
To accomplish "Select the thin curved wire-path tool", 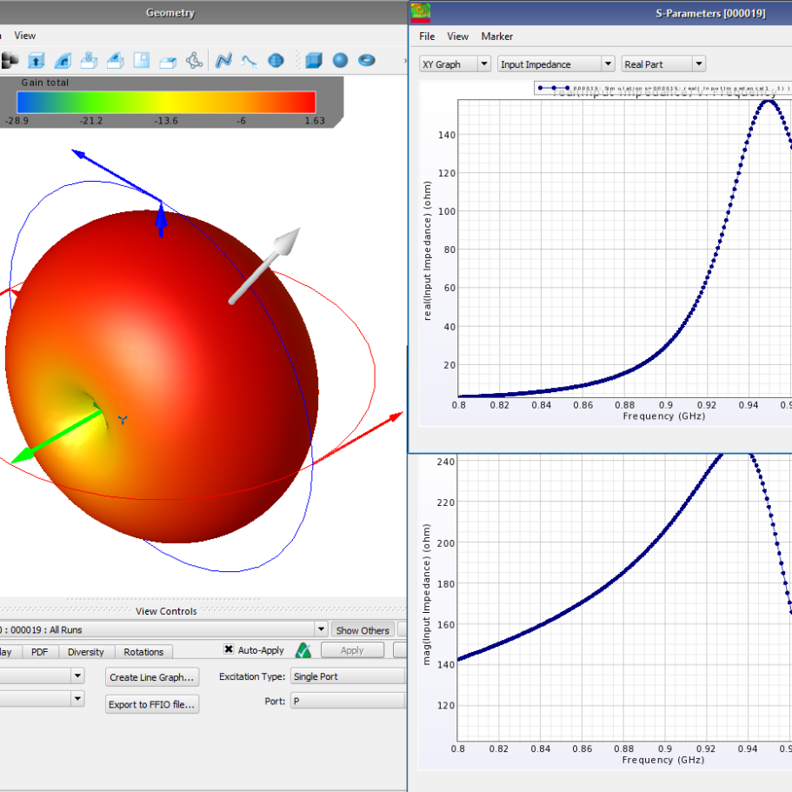I will pyautogui.click(x=250, y=62).
